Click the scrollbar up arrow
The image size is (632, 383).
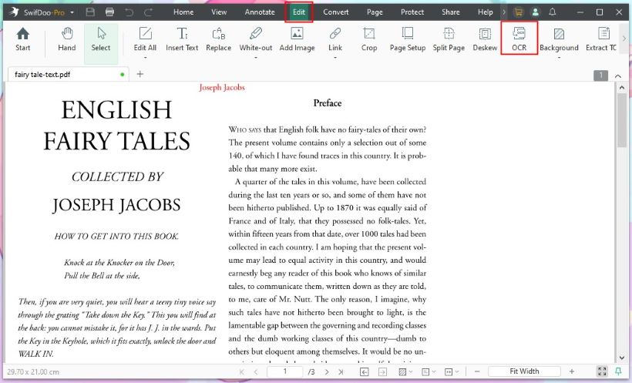(x=621, y=88)
